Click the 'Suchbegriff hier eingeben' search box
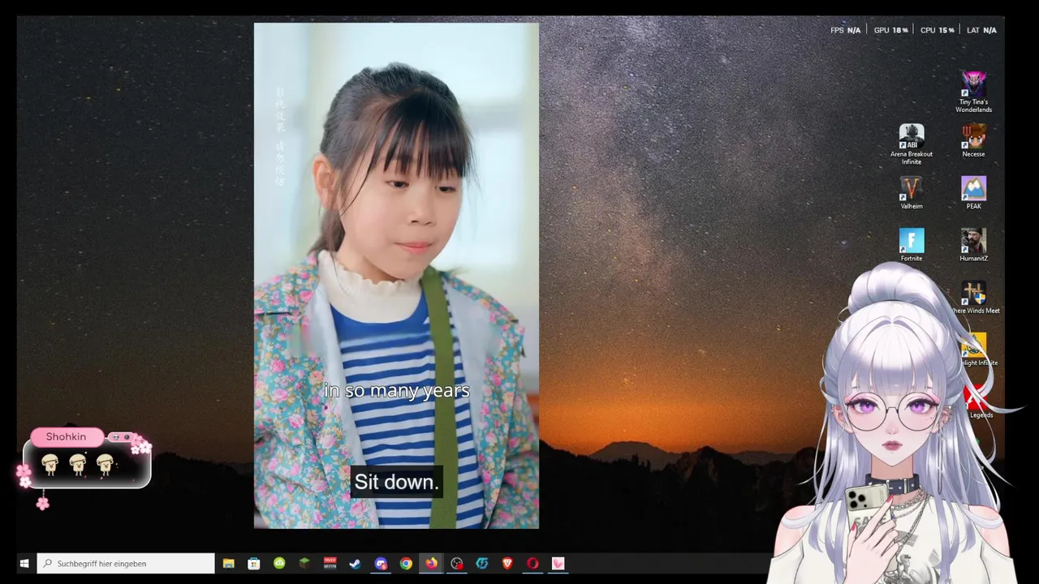 click(x=126, y=563)
